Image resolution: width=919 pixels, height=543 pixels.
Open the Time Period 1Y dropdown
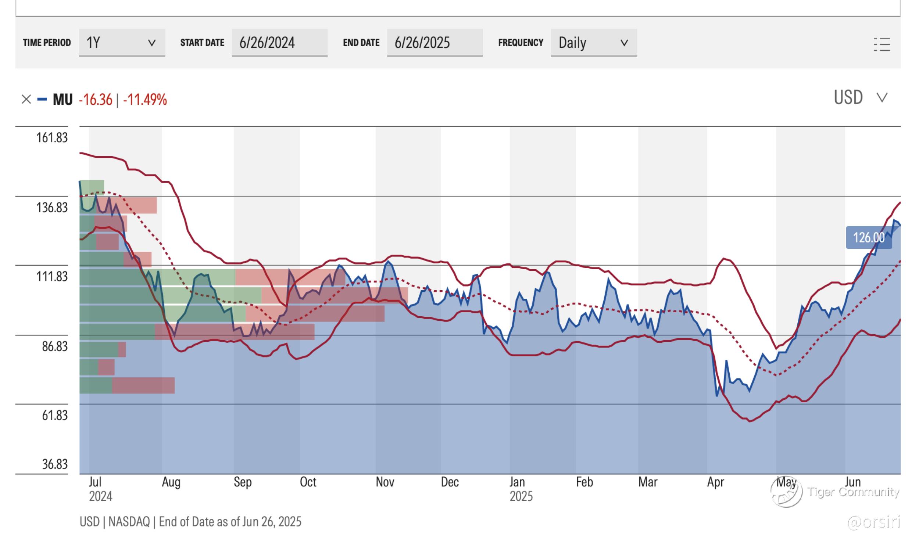(x=122, y=43)
